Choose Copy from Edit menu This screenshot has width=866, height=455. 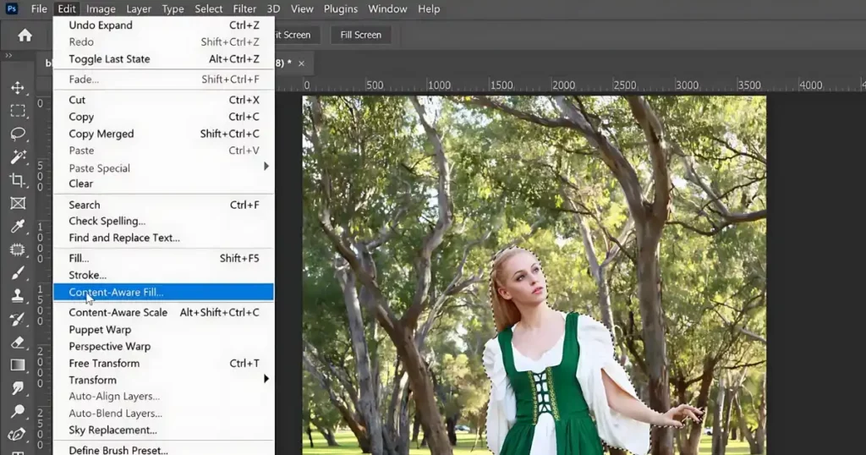pos(163,117)
